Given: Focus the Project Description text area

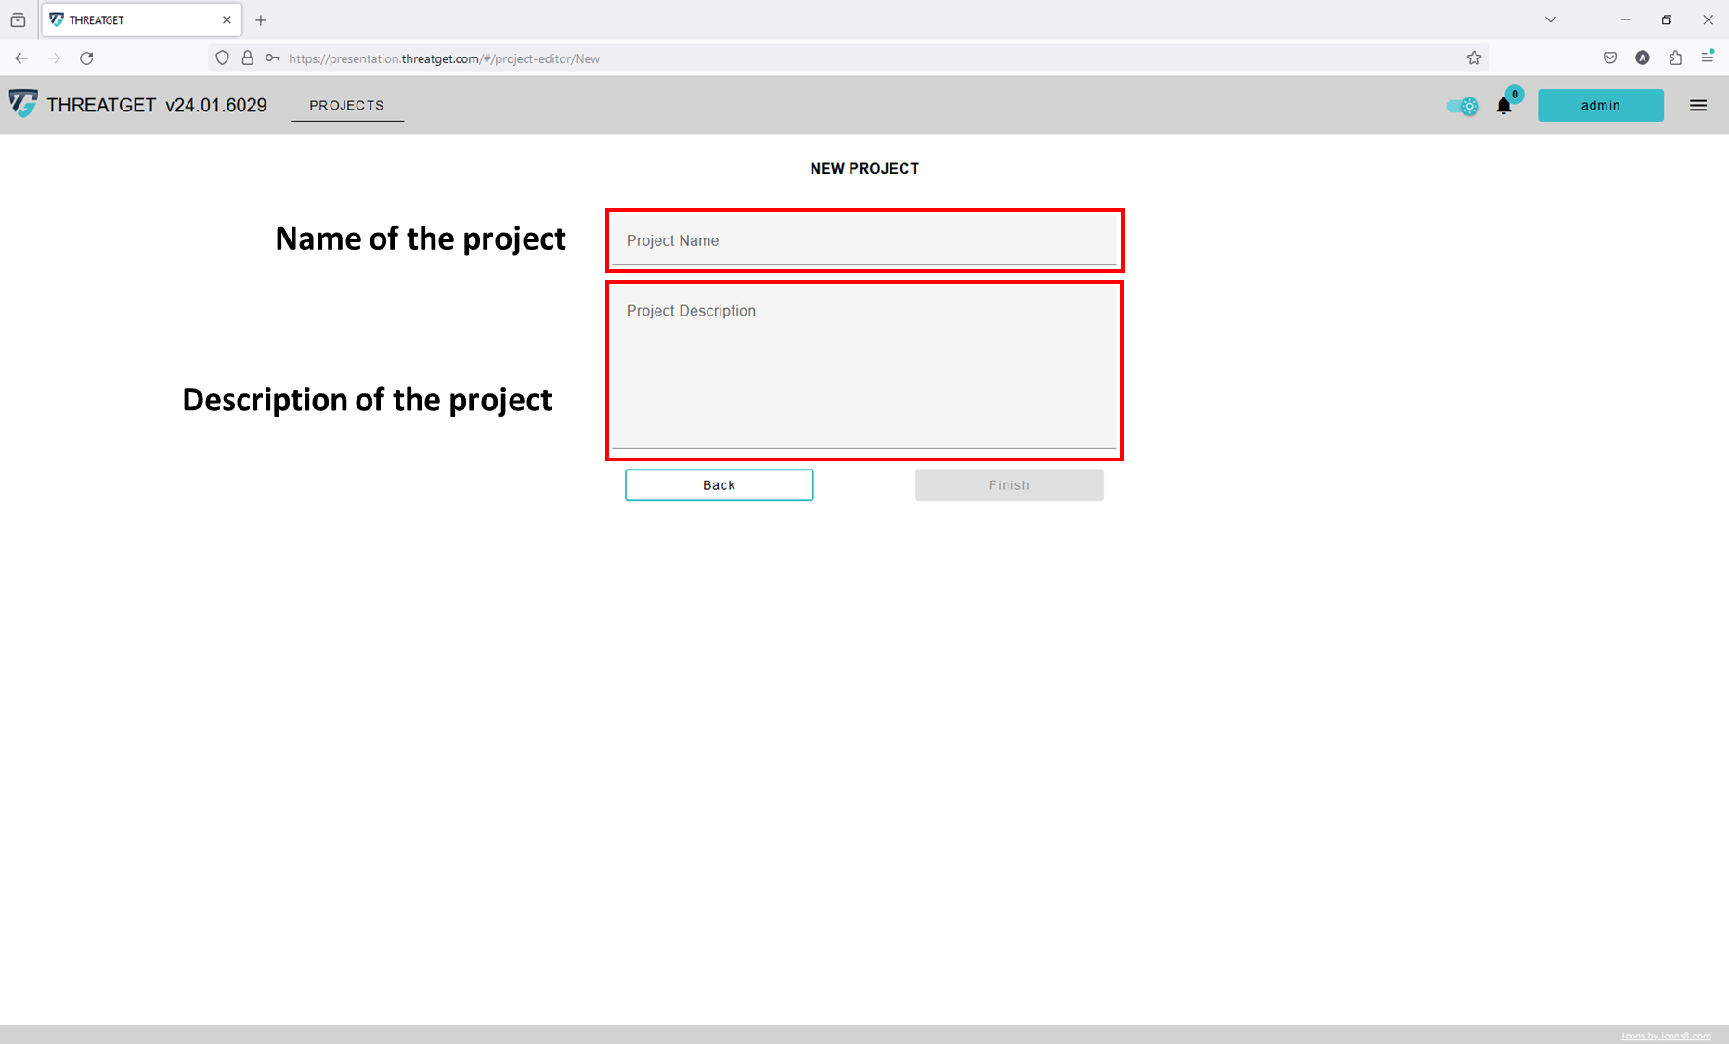Looking at the screenshot, I should [x=864, y=367].
